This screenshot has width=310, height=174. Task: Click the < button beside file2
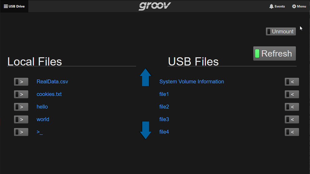click(x=292, y=107)
